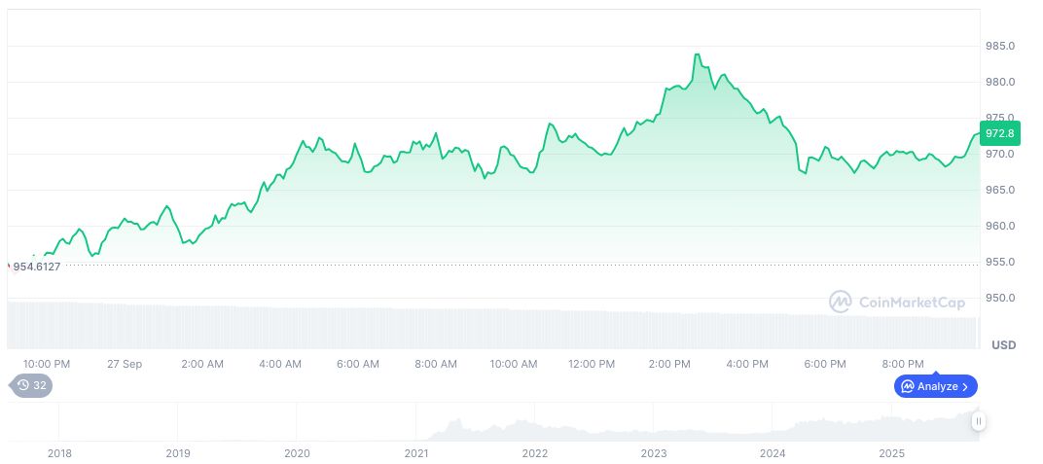Select the green 972.8 current price tag
The height and width of the screenshot is (464, 1043).
pyautogui.click(x=999, y=133)
